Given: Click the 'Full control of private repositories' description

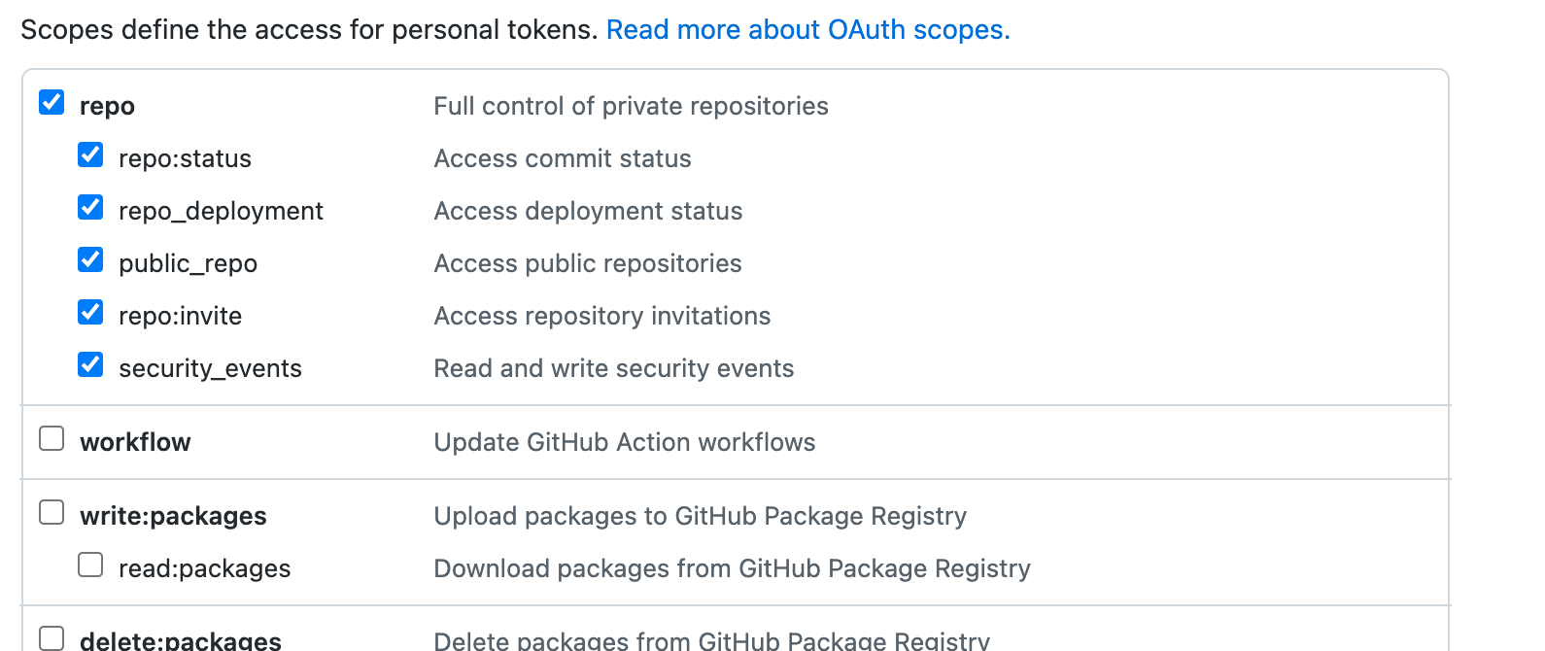Looking at the screenshot, I should click(631, 106).
